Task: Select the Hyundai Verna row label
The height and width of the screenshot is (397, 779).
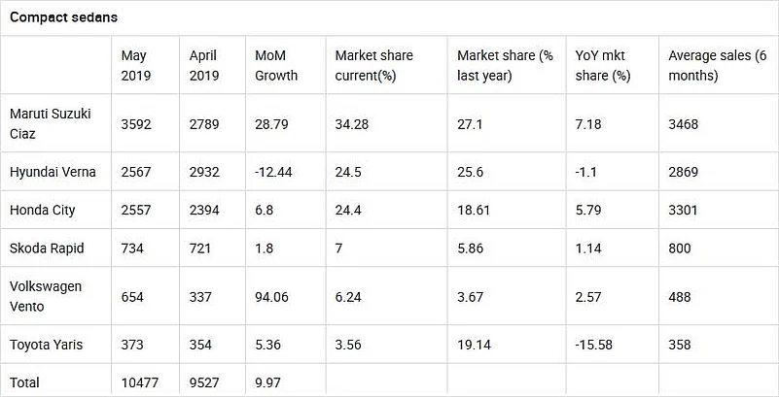Action: click(53, 172)
